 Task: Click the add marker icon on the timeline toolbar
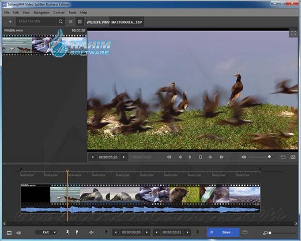67,232
